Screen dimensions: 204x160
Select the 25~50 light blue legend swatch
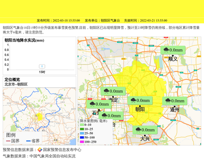click(82, 133)
